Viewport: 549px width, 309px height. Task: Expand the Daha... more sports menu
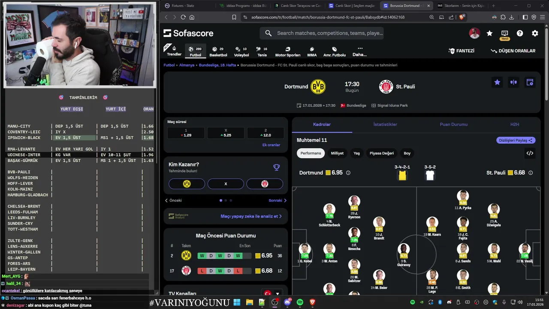click(359, 51)
